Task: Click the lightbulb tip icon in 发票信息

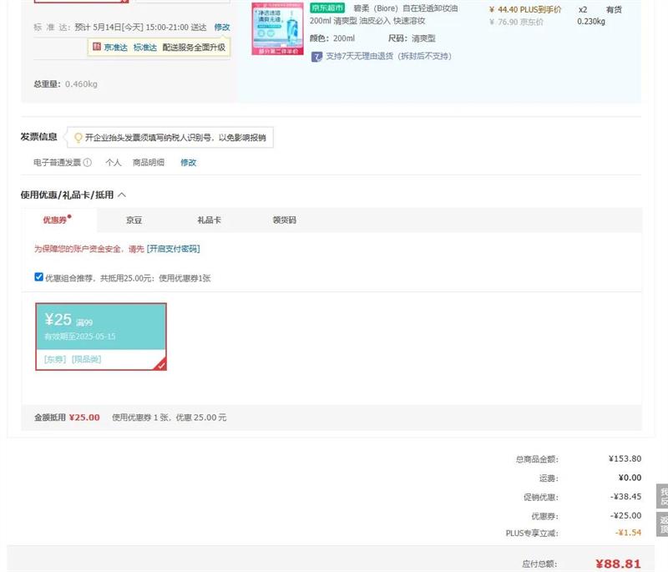Action: coord(78,138)
